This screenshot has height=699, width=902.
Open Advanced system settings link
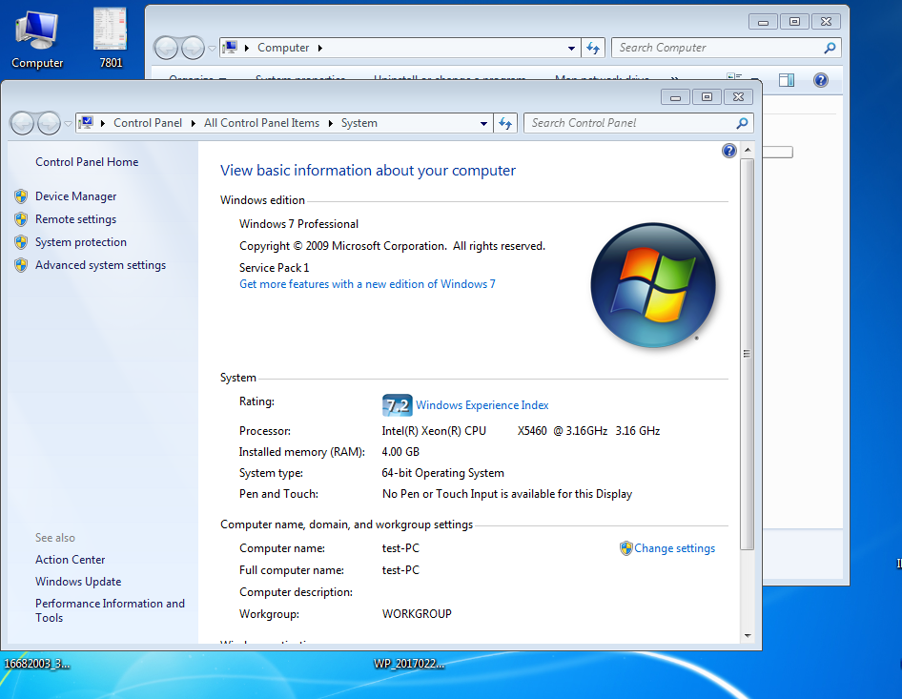point(101,265)
